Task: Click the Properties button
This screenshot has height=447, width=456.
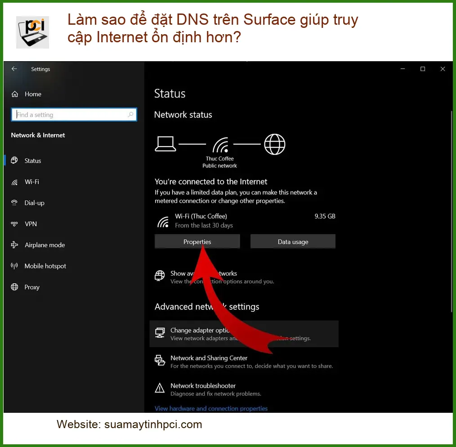Action: 197,241
